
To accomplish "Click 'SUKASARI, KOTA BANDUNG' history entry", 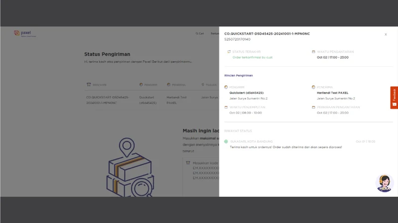I will (251, 142).
